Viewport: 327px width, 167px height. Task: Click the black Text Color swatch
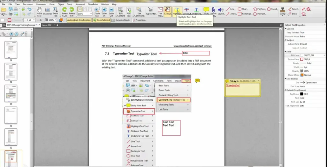(x=301, y=94)
